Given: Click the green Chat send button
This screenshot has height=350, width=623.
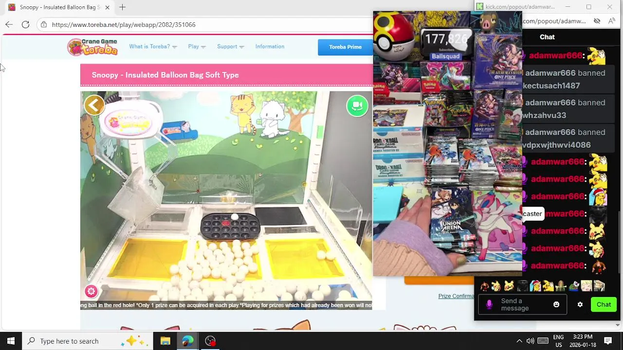Looking at the screenshot, I should (604, 305).
